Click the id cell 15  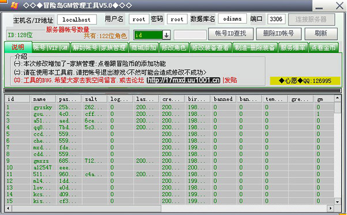(9, 201)
